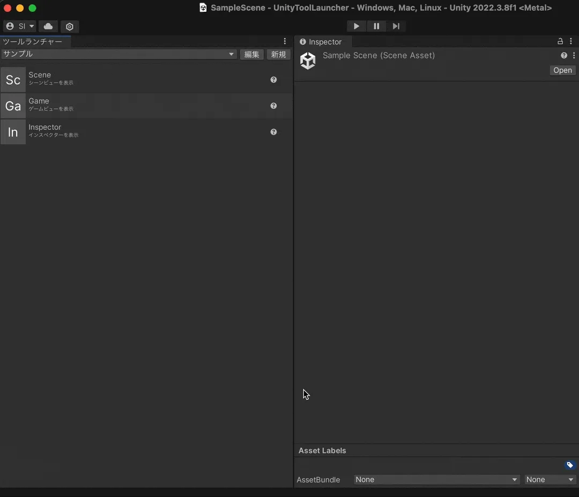579x497 pixels.
Task: Open the Inspector tab's three-dot menu
Action: pos(571,41)
